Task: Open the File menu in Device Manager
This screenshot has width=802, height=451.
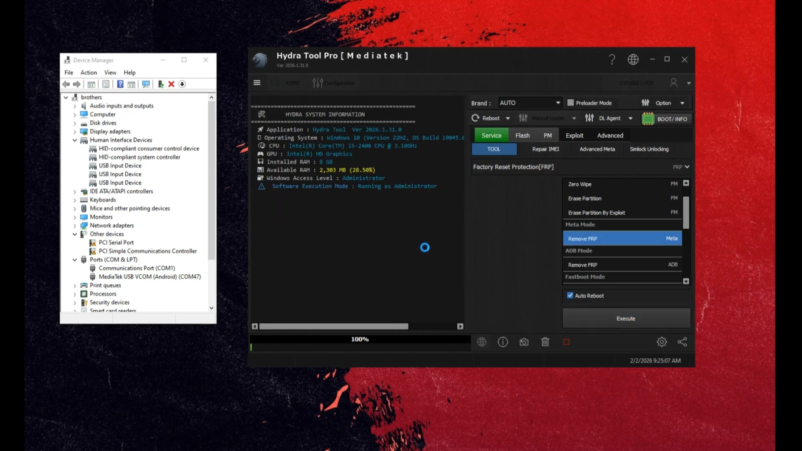Action: pyautogui.click(x=69, y=72)
